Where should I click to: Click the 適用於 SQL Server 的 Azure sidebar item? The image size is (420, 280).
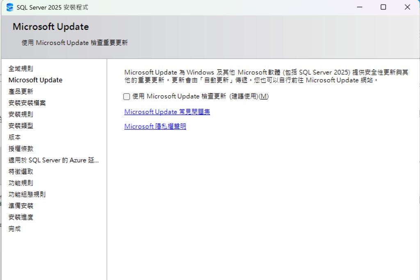tap(54, 160)
